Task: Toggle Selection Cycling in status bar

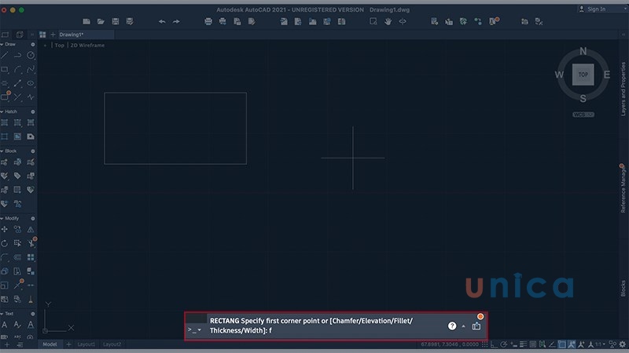Action: pos(543,344)
